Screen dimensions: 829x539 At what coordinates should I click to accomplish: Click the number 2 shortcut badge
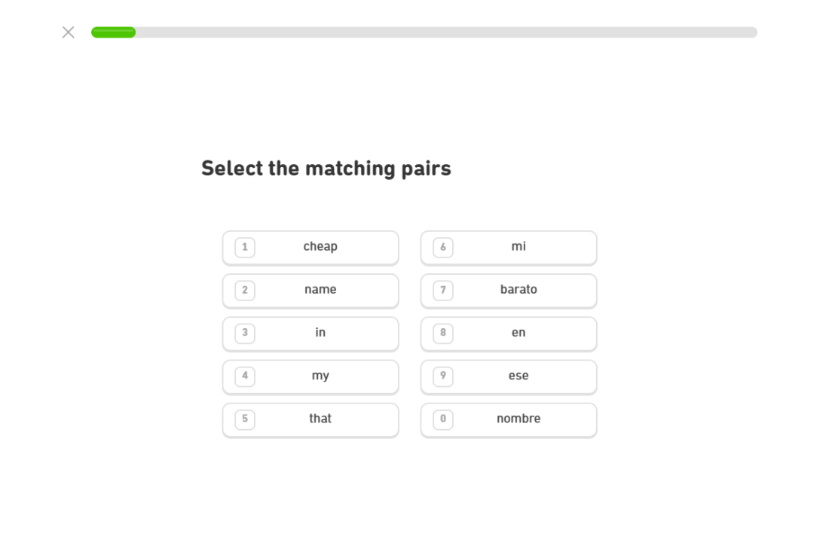pos(245,290)
